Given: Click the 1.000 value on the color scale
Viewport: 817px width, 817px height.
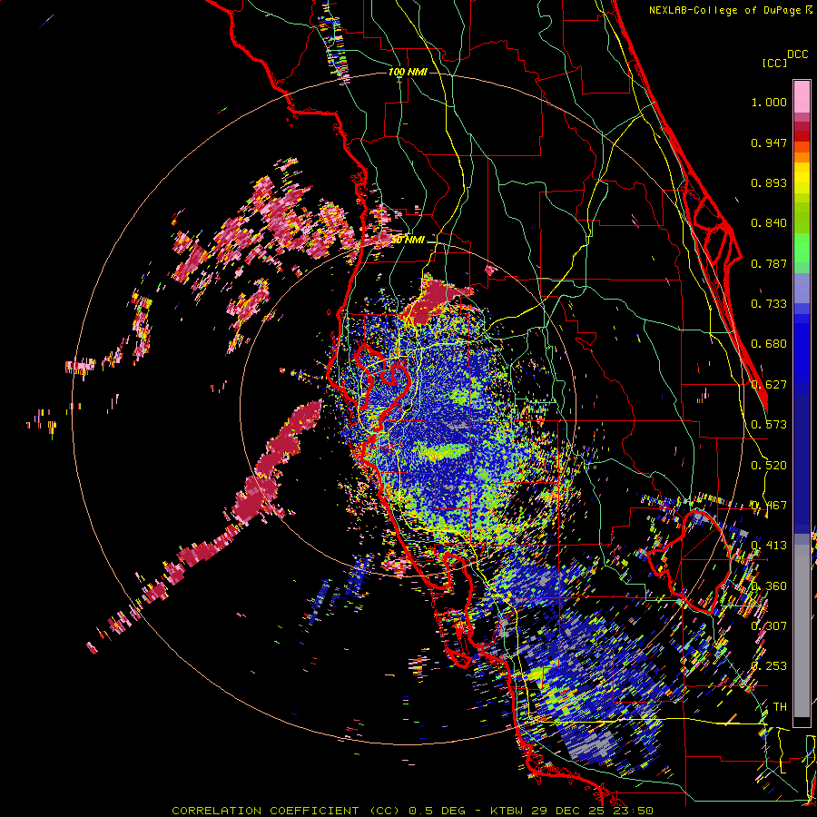Looking at the screenshot, I should click(x=769, y=102).
